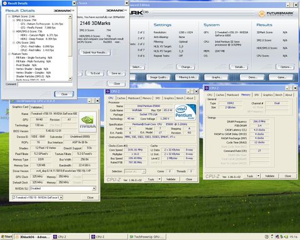
Task: Open the Windows Start menu
Action: click(x=7, y=236)
